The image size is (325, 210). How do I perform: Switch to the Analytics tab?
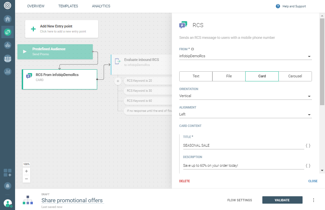pyautogui.click(x=101, y=6)
